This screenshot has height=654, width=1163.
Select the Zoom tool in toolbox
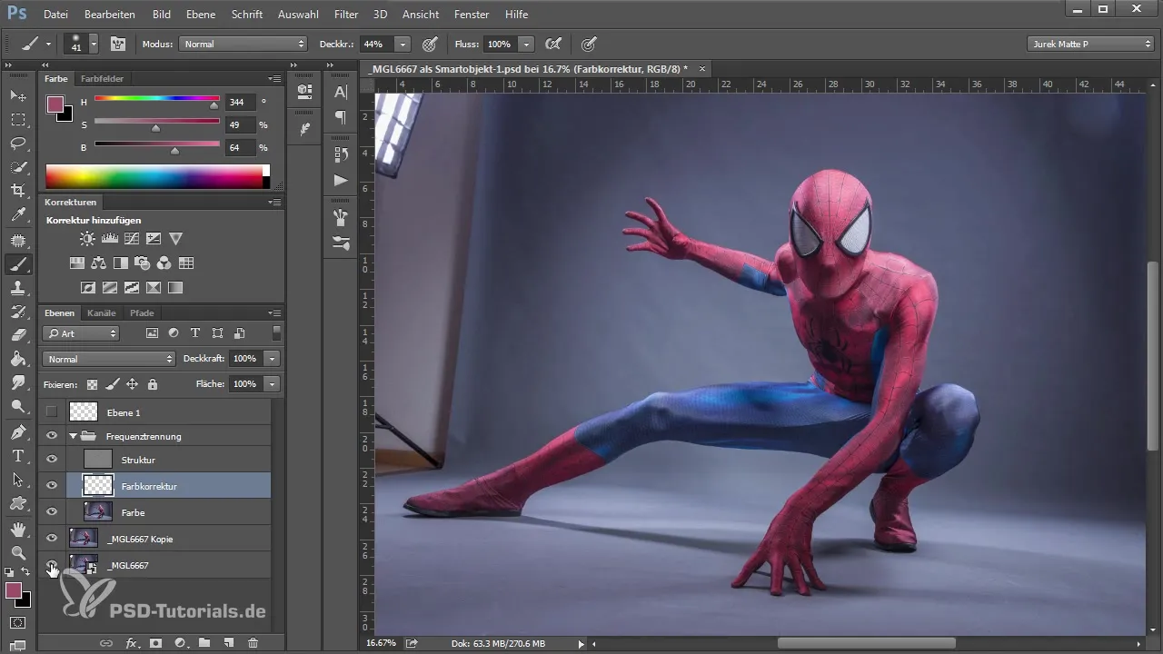[x=17, y=552]
